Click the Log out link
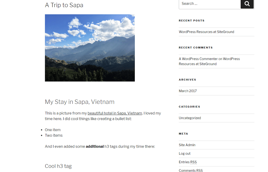Image resolution: width=268 pixels, height=172 pixels. [x=184, y=153]
